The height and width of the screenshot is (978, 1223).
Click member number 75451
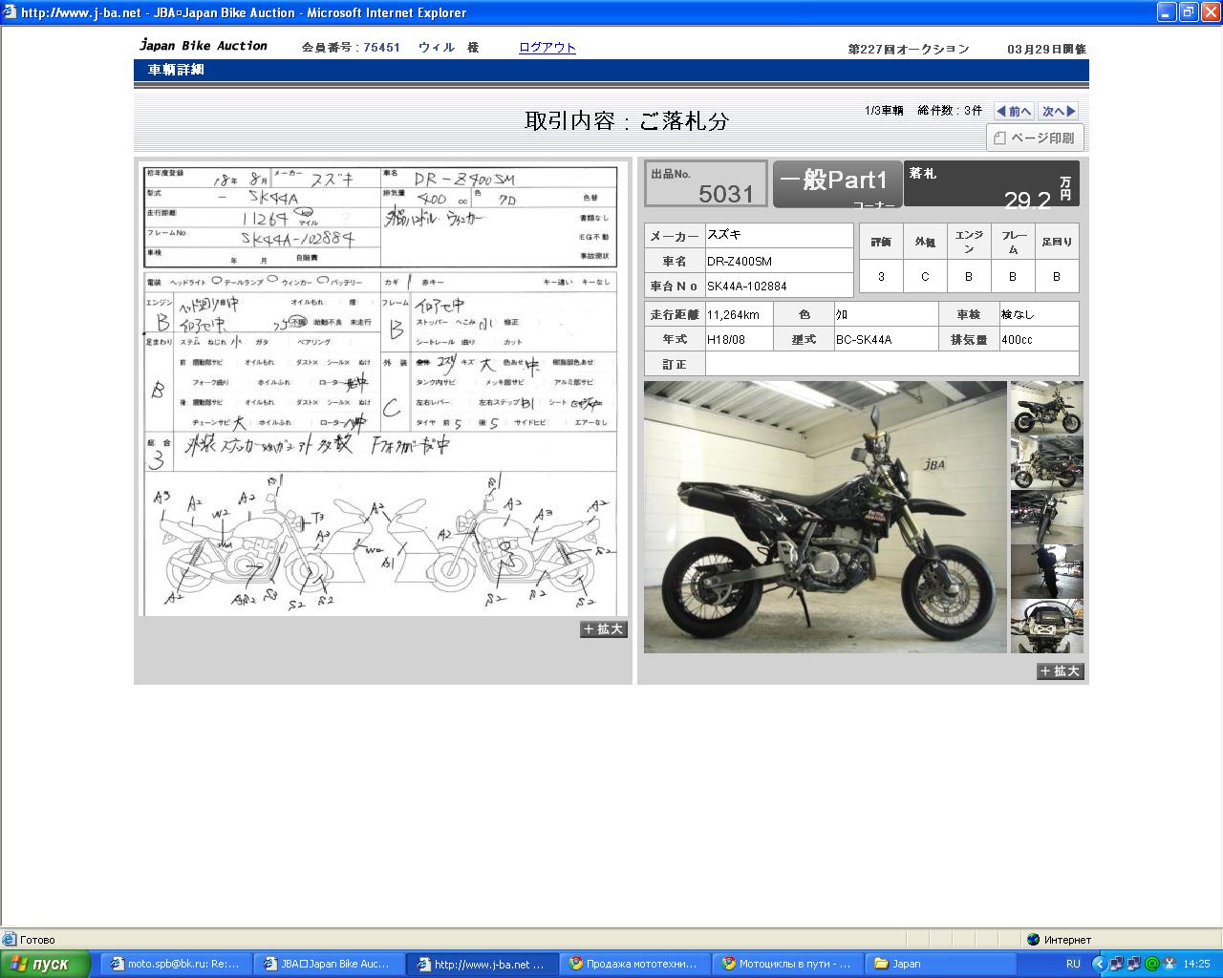click(381, 48)
